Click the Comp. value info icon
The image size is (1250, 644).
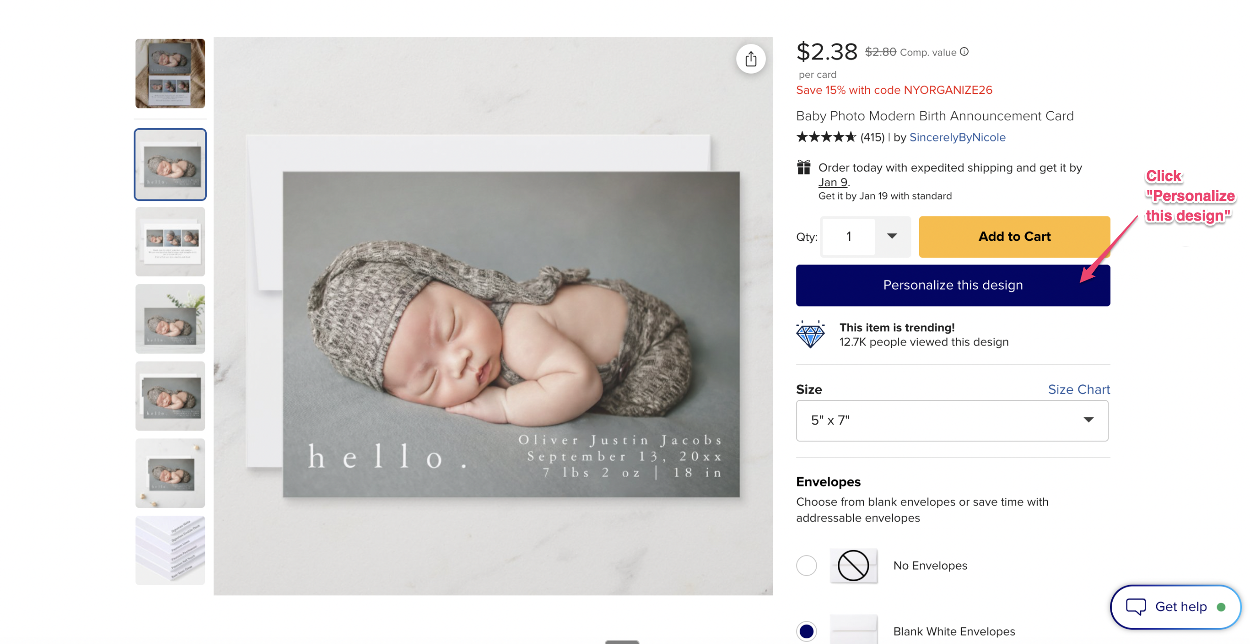[x=964, y=52]
